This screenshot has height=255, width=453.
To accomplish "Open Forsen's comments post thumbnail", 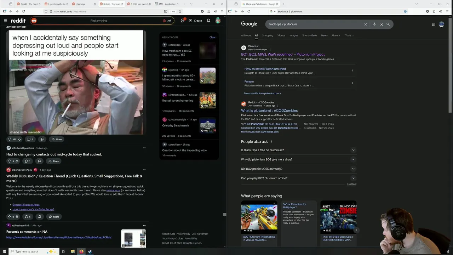I will click(x=133, y=238).
